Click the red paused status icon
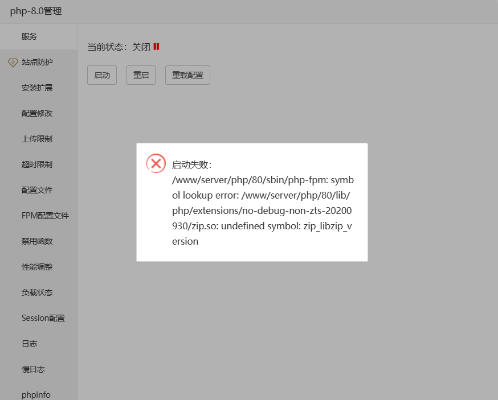Screen dimensions: 498x400 (156, 47)
